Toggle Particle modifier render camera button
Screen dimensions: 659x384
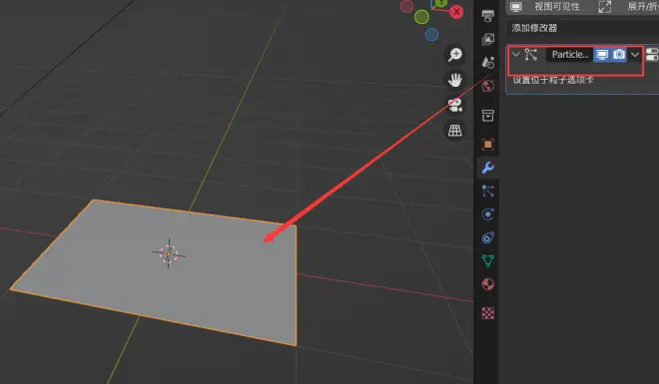619,55
